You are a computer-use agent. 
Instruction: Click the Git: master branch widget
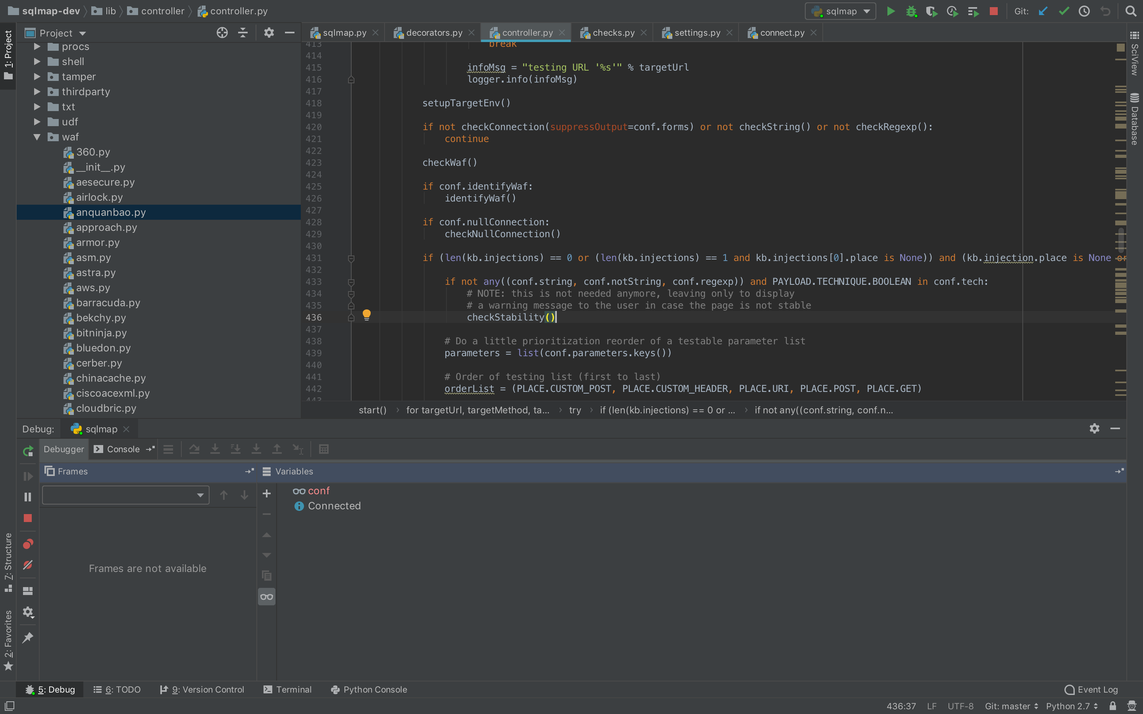point(1011,706)
